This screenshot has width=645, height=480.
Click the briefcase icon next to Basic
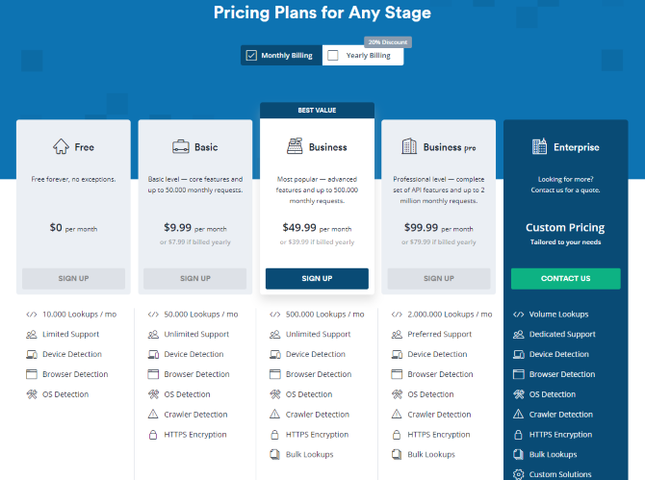pyautogui.click(x=181, y=147)
